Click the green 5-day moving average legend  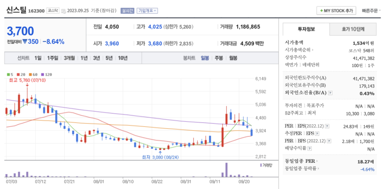point(9,75)
